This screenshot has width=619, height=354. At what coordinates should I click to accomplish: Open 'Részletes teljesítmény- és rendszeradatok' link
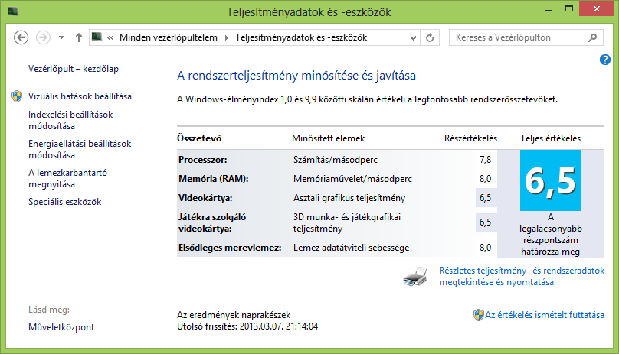pos(522,276)
